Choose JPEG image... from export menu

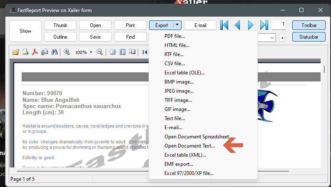pos(203,91)
